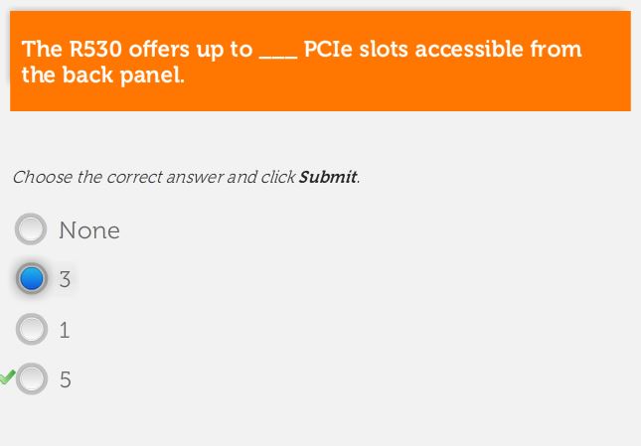Click "the back panel." text in the banner

(103, 75)
